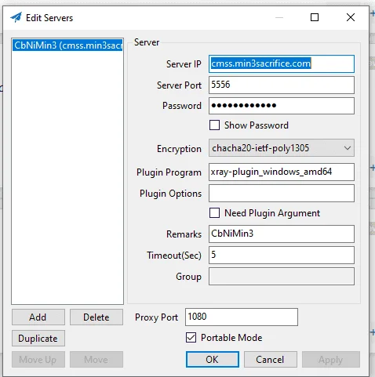The image size is (375, 377).
Task: Click the Delete server button
Action: [96, 317]
